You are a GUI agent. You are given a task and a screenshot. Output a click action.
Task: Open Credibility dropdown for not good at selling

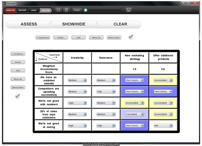[x=77, y=126]
